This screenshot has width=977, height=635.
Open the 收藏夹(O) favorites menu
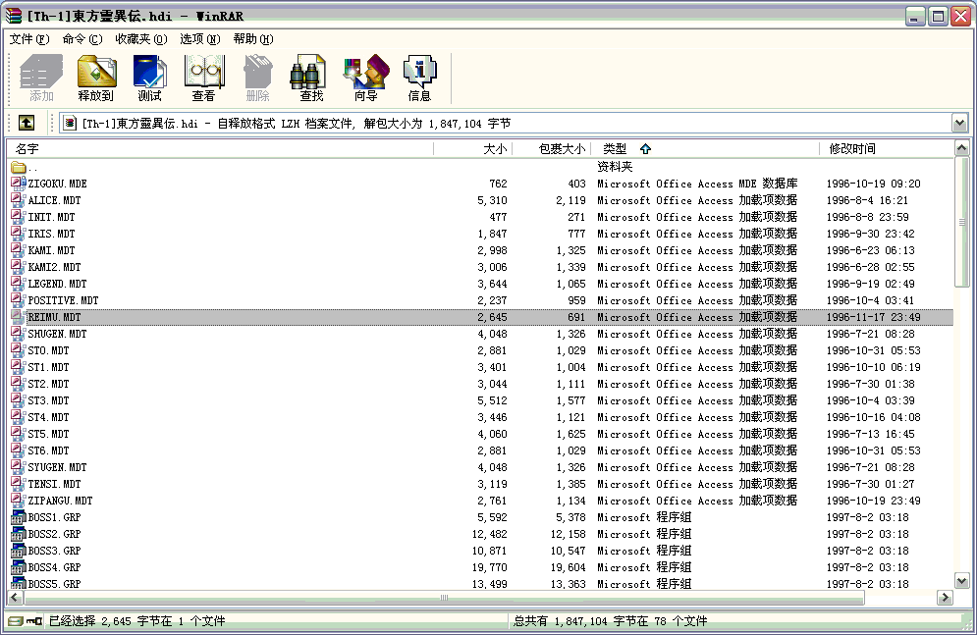(x=141, y=39)
